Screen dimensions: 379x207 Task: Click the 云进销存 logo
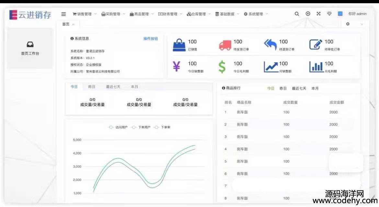pyautogui.click(x=30, y=15)
